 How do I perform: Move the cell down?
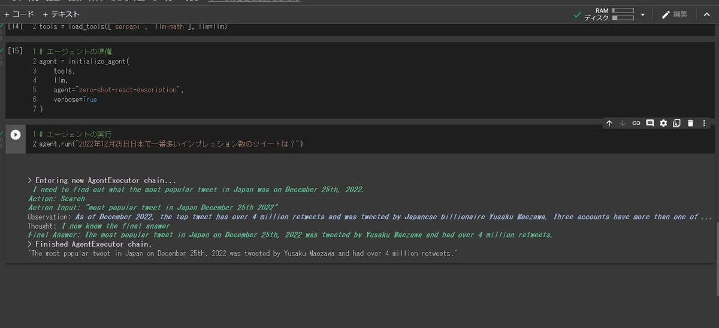(x=623, y=123)
